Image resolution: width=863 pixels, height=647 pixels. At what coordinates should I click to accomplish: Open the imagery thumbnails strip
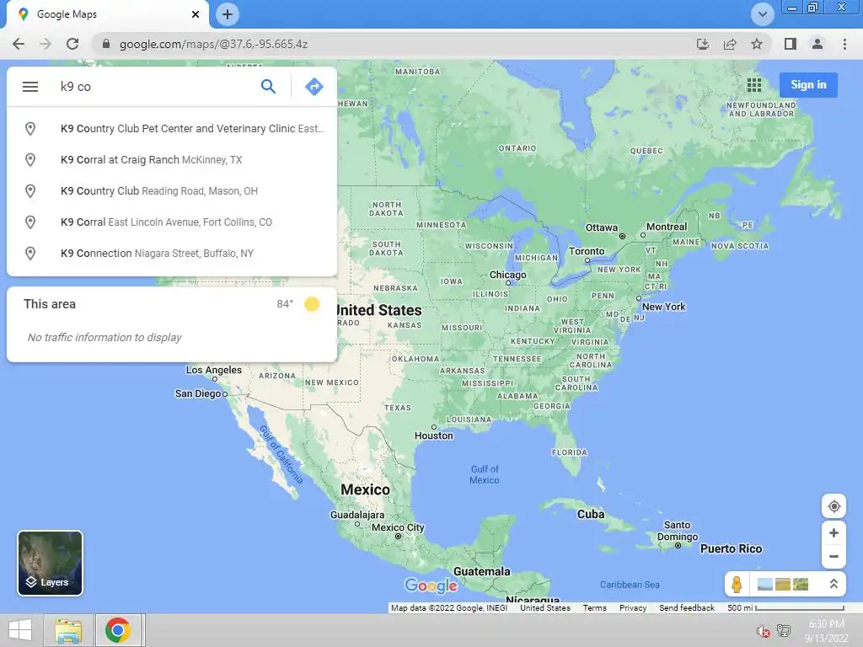coord(783,584)
